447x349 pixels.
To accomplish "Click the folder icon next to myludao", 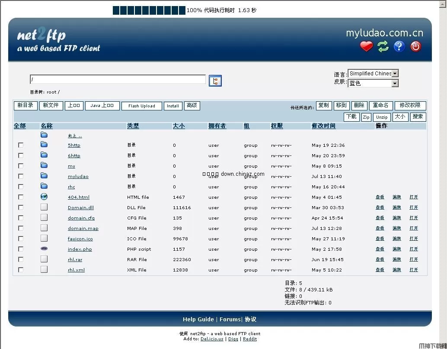I will (x=44, y=175).
